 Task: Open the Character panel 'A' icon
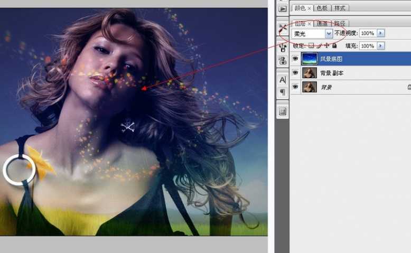pos(282,80)
